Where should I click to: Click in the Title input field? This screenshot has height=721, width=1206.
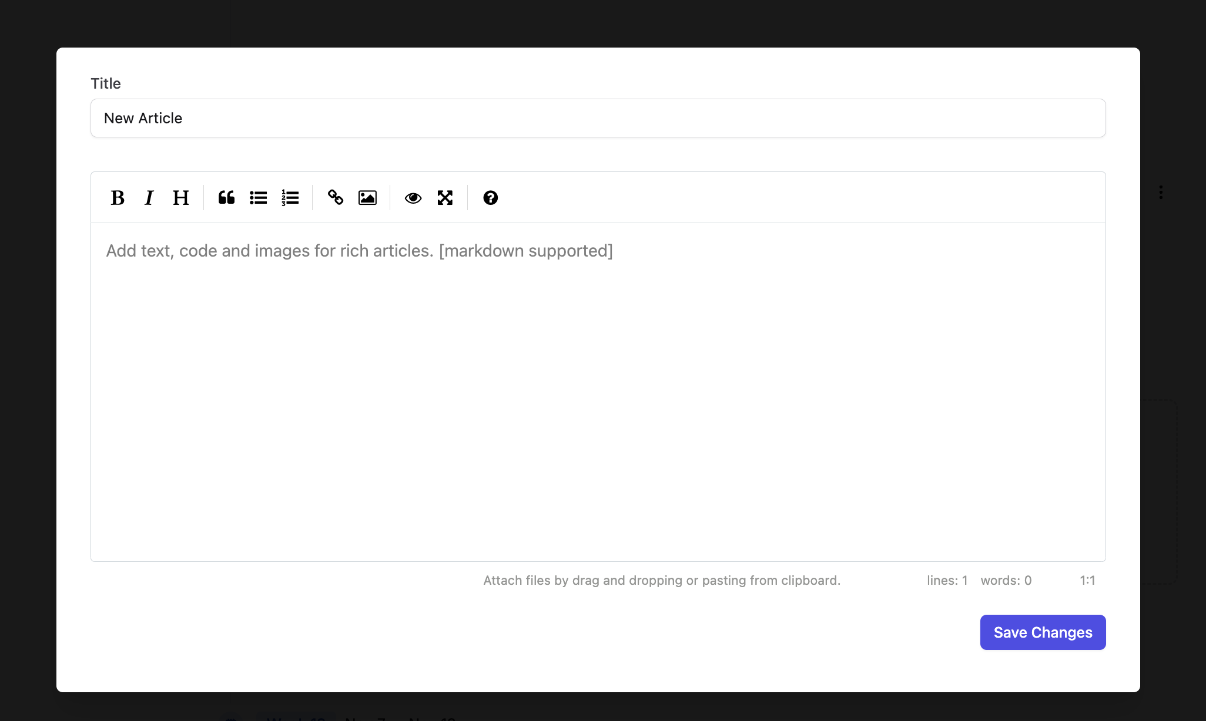[599, 117]
